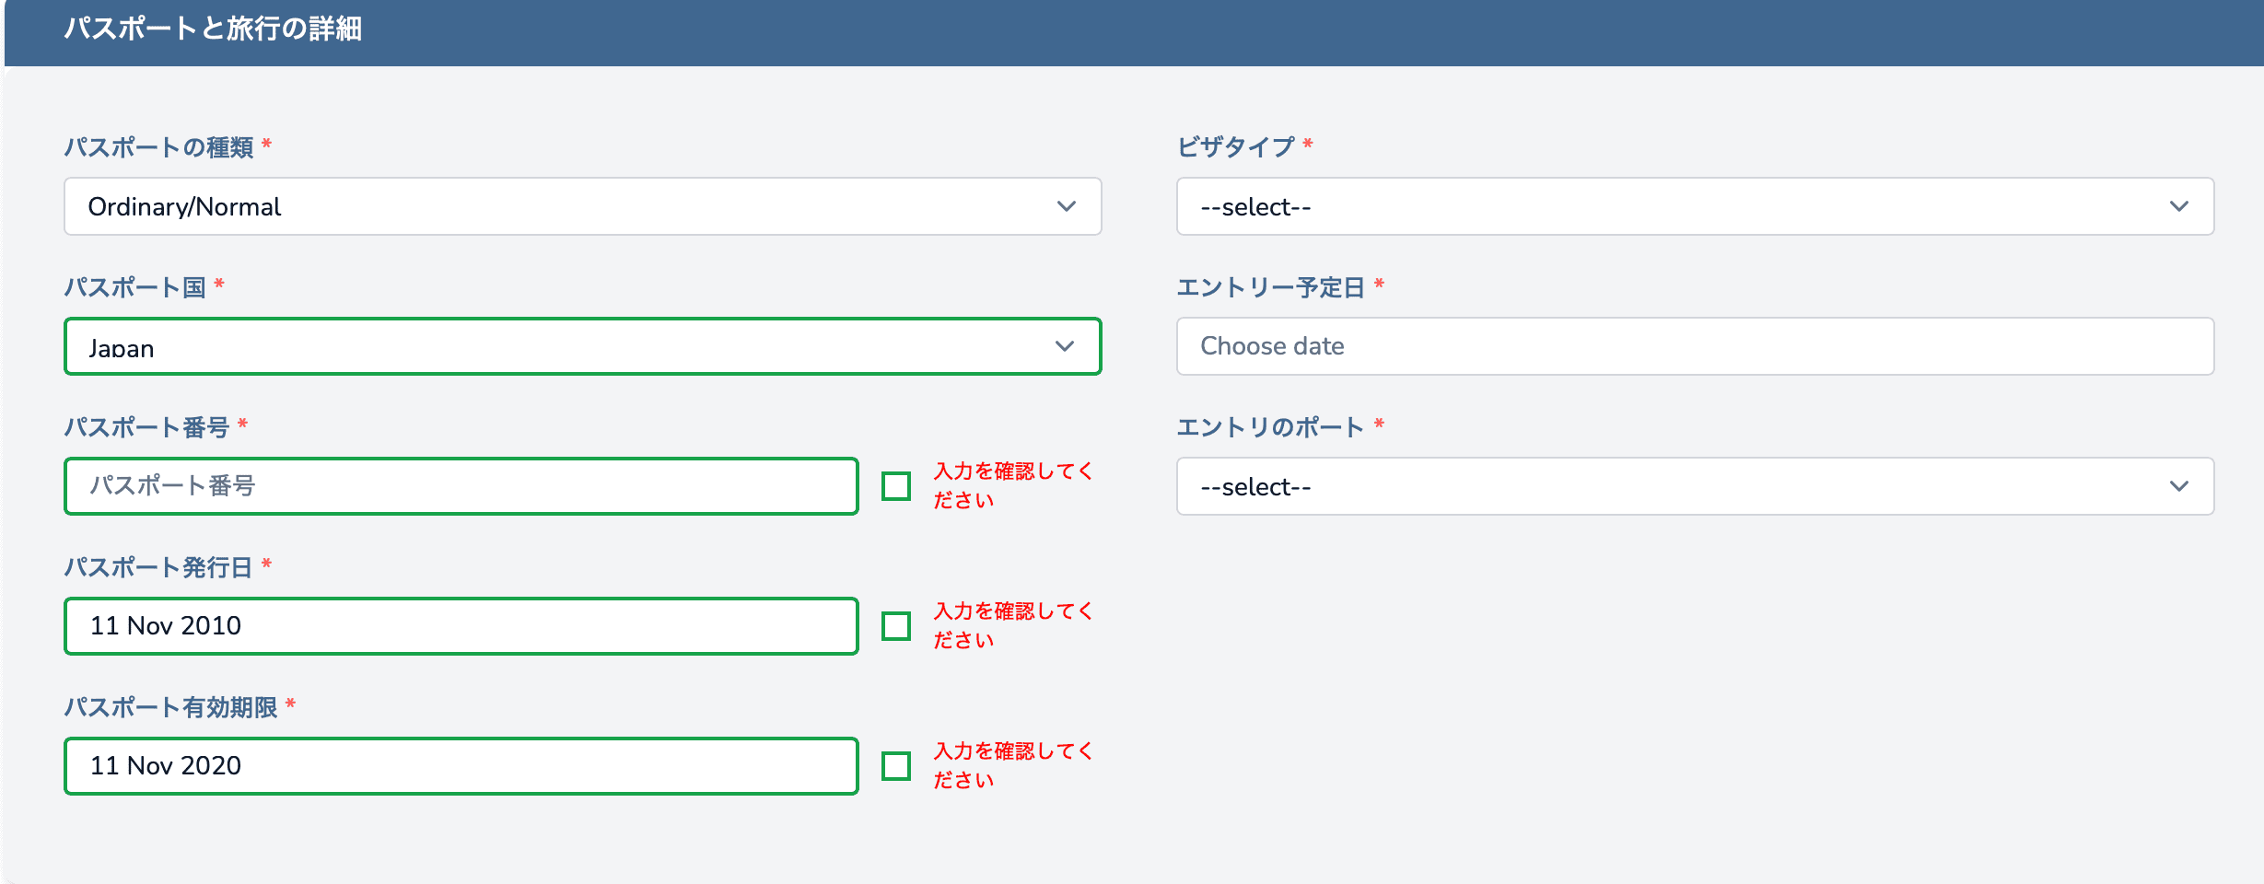The width and height of the screenshot is (2264, 884).
Task: Focus the パスポート番号 text input
Action: pos(461,486)
